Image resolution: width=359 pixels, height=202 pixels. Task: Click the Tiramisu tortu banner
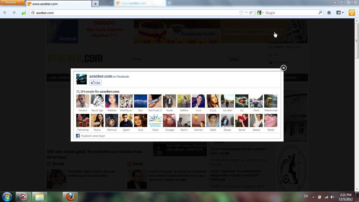pyautogui.click(x=177, y=32)
